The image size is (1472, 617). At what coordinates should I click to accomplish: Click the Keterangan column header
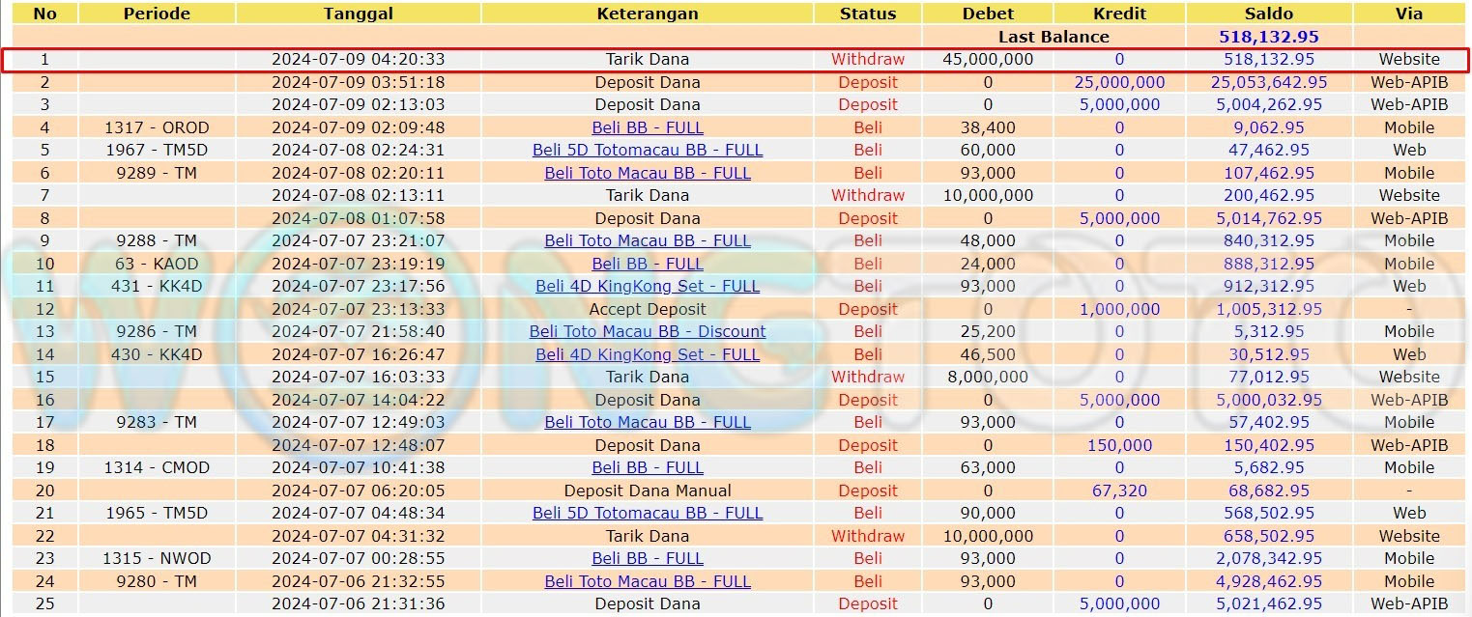coord(648,14)
